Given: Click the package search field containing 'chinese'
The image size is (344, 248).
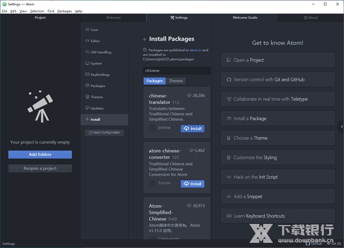Looking at the screenshot, I should [177, 70].
